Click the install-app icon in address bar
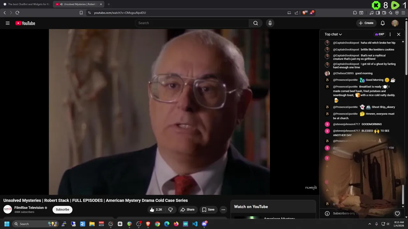408x229 pixels. point(289,13)
